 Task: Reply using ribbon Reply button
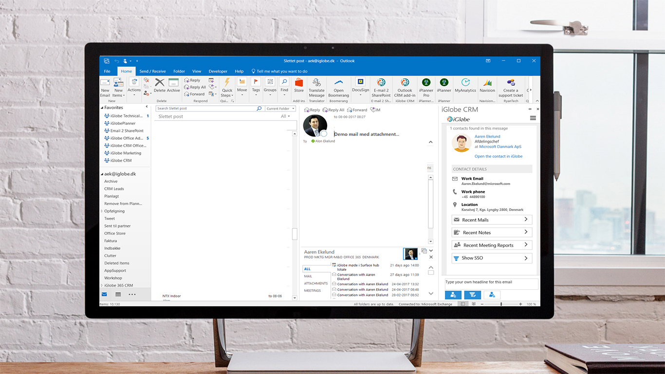tap(192, 80)
